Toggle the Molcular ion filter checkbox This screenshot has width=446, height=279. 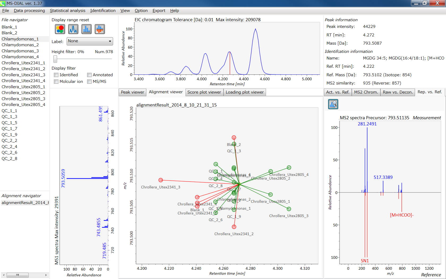click(56, 82)
